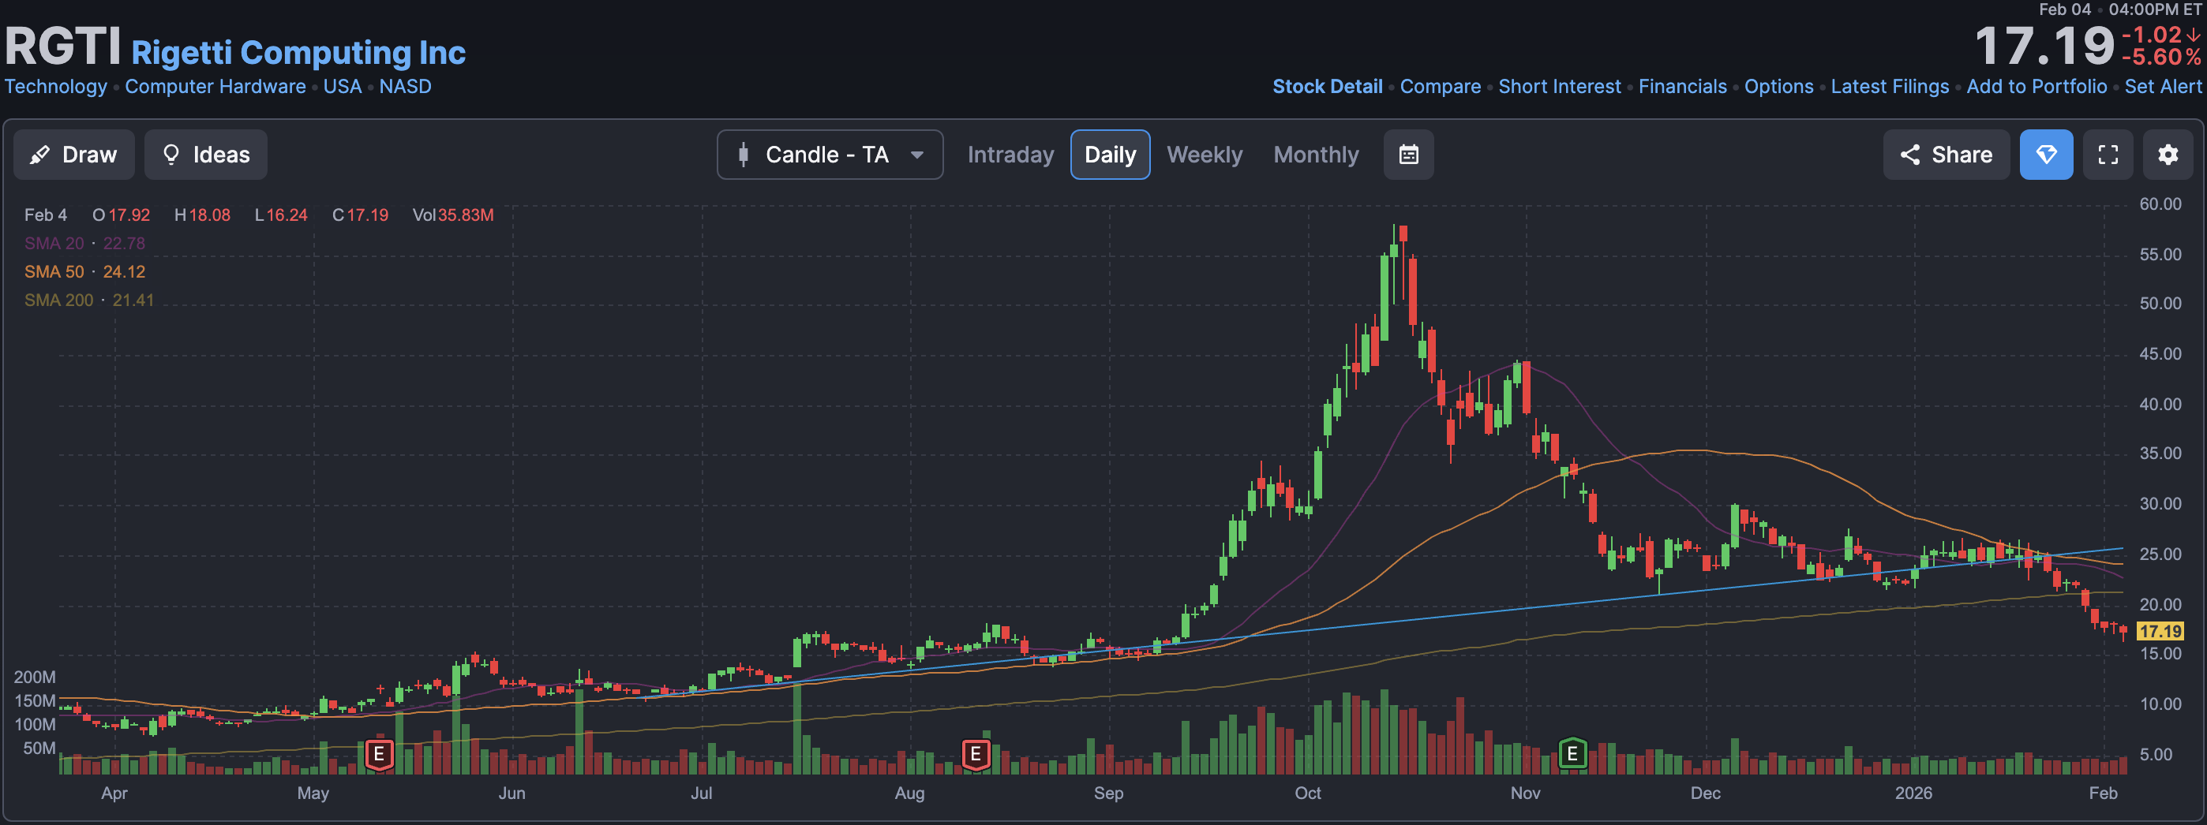Image resolution: width=2207 pixels, height=825 pixels.
Task: Open the Technology sector link
Action: [x=56, y=87]
